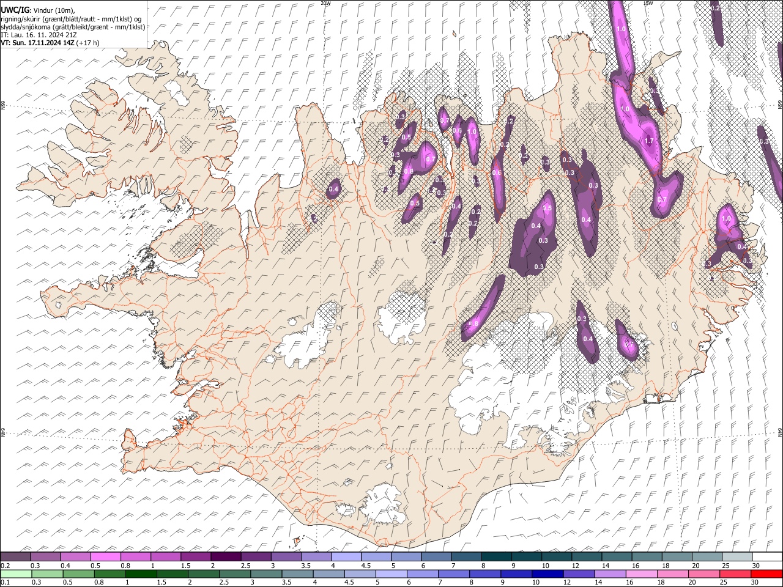Click the light pink 16–18 swatch in lower legend

point(640,574)
